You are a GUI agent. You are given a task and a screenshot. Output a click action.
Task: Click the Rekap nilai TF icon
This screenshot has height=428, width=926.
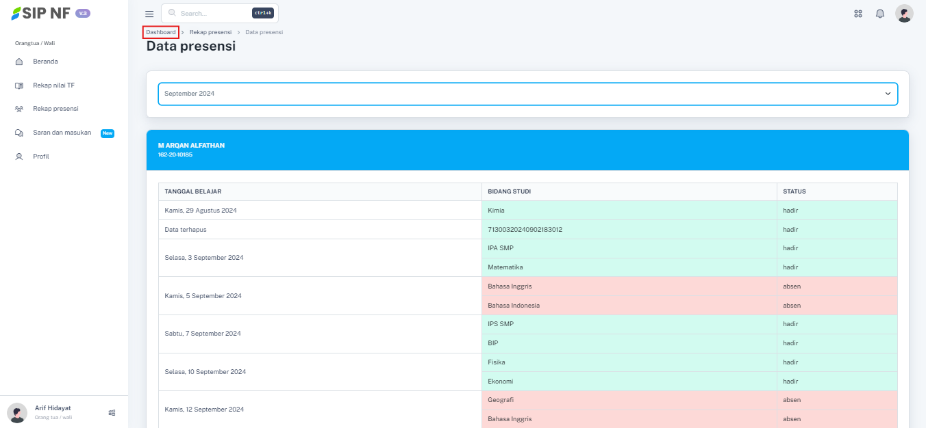point(19,85)
